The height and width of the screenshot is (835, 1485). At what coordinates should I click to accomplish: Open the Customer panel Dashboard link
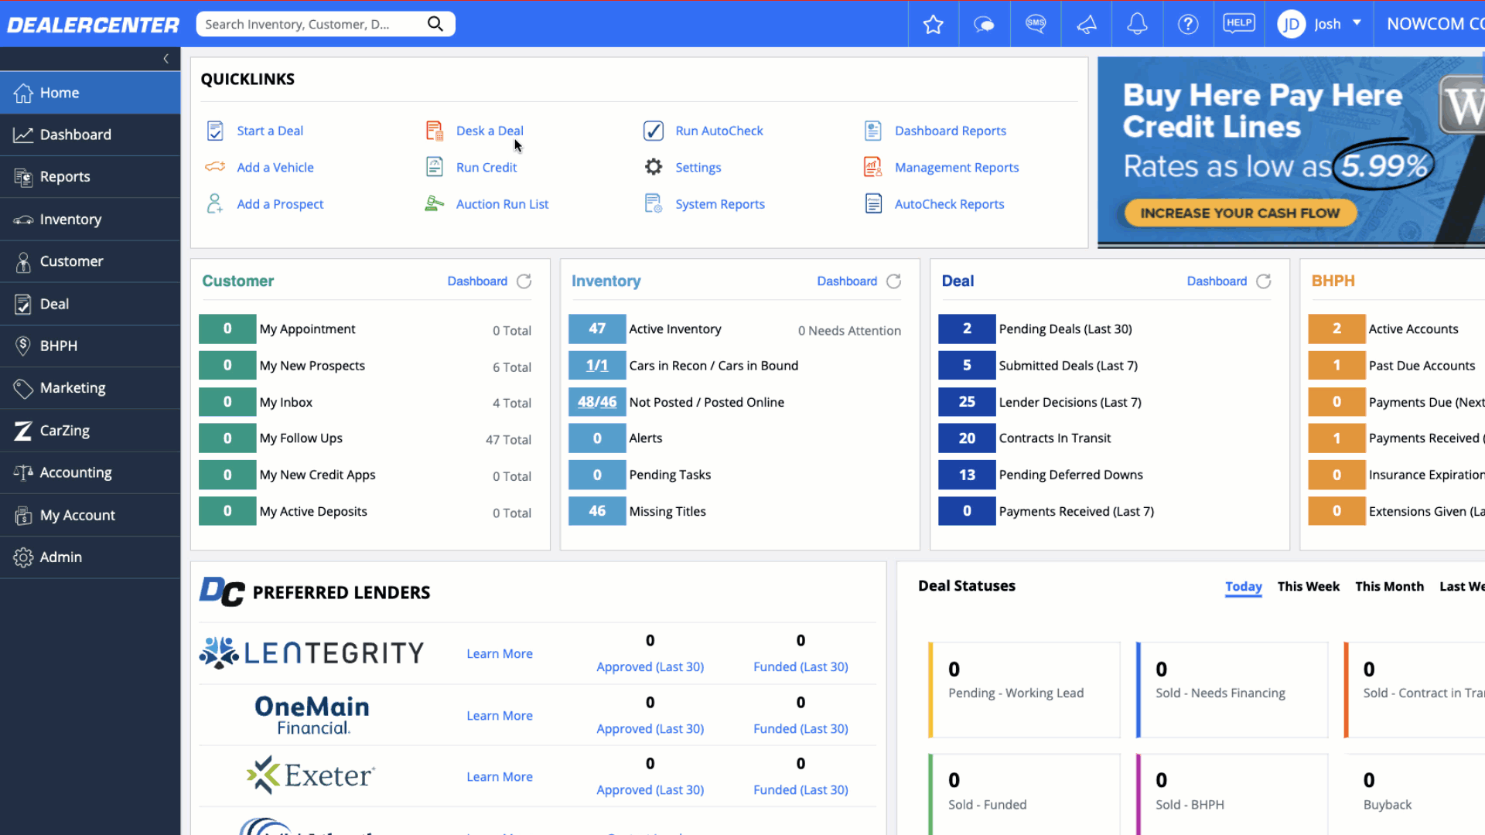click(477, 281)
